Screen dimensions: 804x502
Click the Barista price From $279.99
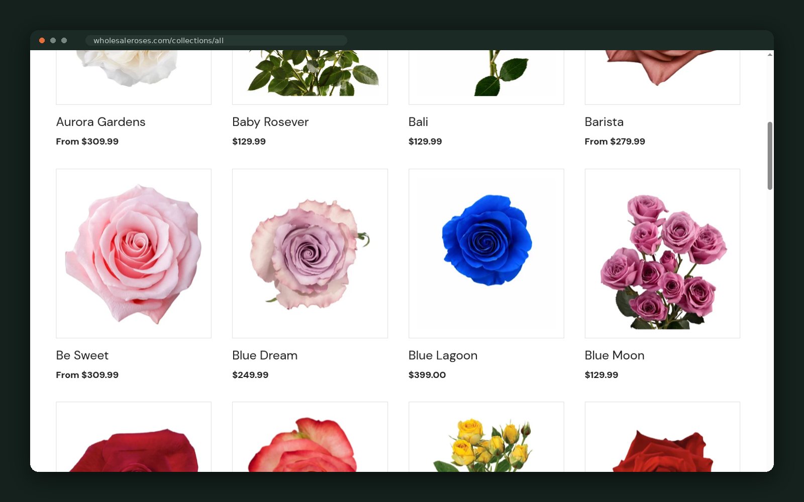tap(615, 142)
